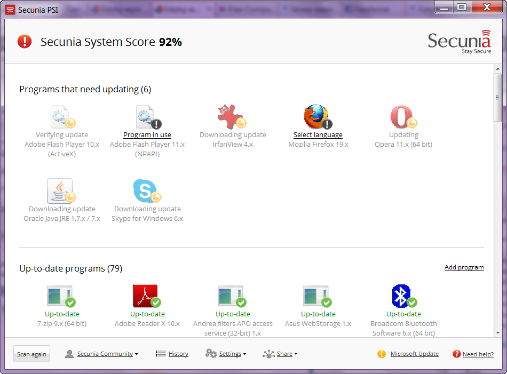Image resolution: width=507 pixels, height=374 pixels.
Task: Expand the Settings dropdown menu
Action: 233,354
